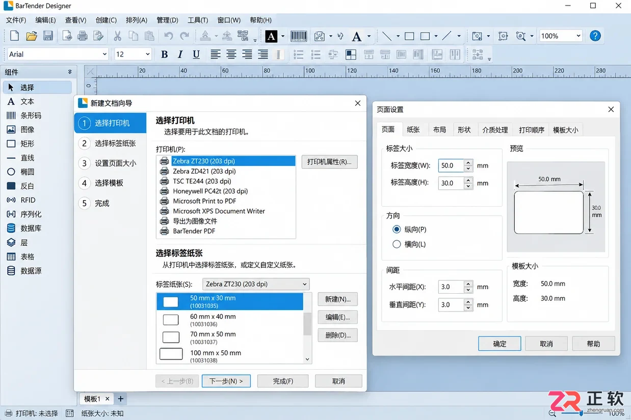Click the zoom slider in the status bar
Viewport: 631px width, 420px height.
pyautogui.click(x=581, y=413)
